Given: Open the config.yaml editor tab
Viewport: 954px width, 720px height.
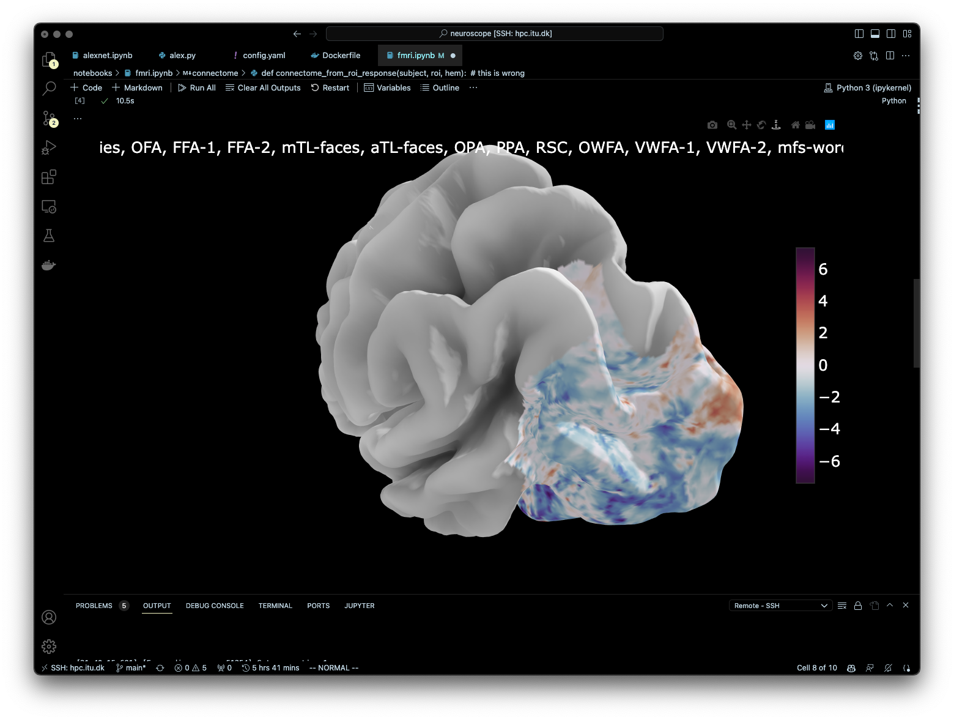Looking at the screenshot, I should coord(263,55).
